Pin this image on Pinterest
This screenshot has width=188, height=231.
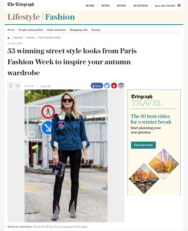pos(114,86)
